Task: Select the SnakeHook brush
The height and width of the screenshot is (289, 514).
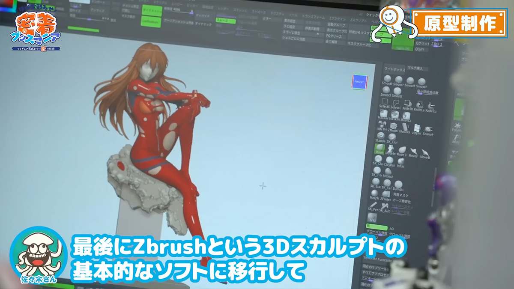Action: click(x=428, y=129)
